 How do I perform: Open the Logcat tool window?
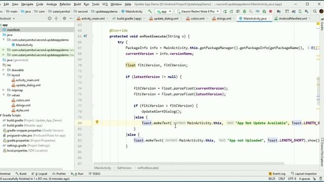click(x=39, y=174)
